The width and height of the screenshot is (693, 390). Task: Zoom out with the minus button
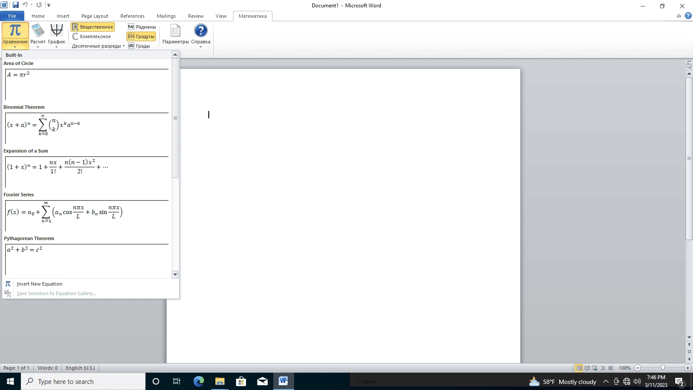(x=638, y=368)
